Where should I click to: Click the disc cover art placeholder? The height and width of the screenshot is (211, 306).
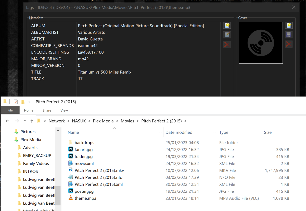tap(261, 43)
